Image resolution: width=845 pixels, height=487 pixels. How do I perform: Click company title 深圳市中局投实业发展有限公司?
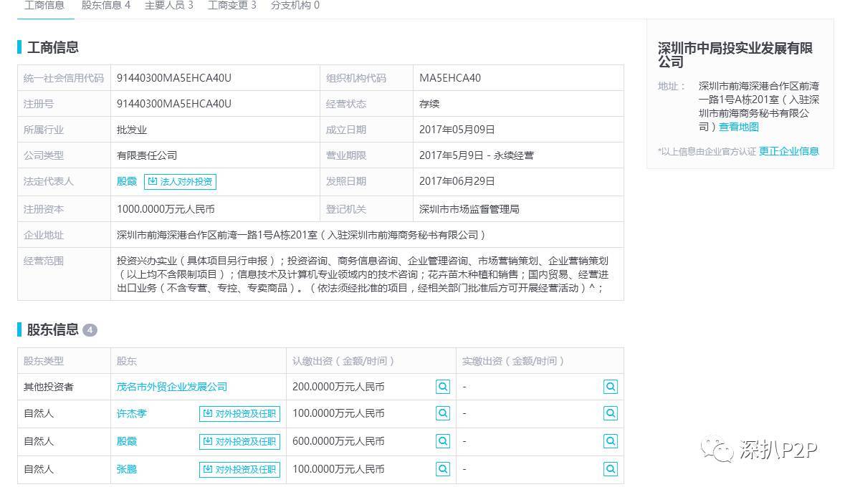click(735, 55)
